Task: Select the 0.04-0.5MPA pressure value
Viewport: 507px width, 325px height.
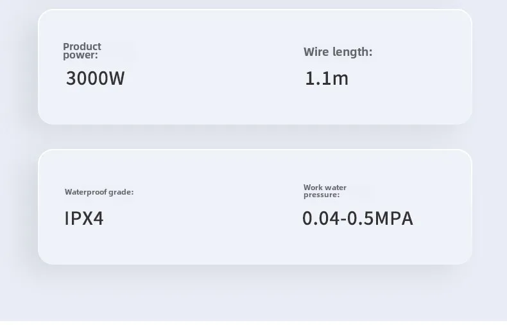Action: pos(357,218)
